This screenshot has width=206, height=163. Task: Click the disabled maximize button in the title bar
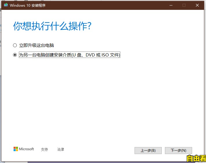click(184, 5)
